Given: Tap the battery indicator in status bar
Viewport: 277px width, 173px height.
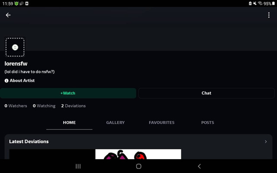Looking at the screenshot, I should (x=274, y=3).
